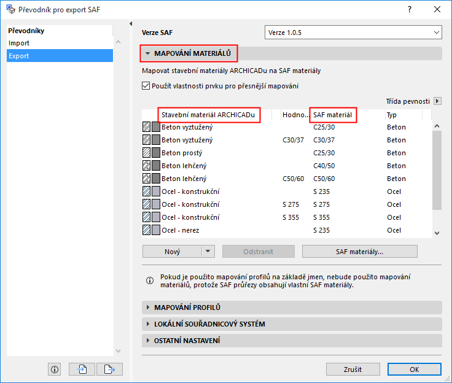
Task: Toggle Použít vlastnosti prvku pro přesnější mapování
Action: coord(146,86)
